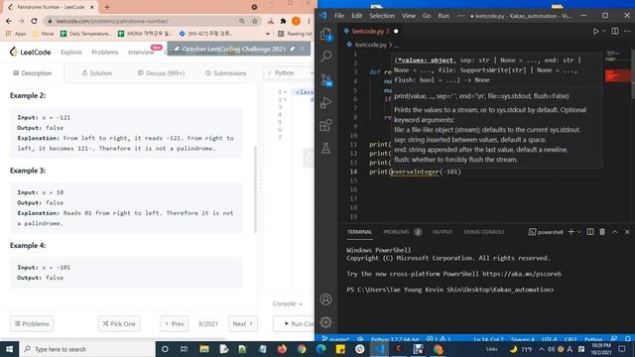
Task: Split the terminal panel
Action: pos(590,232)
